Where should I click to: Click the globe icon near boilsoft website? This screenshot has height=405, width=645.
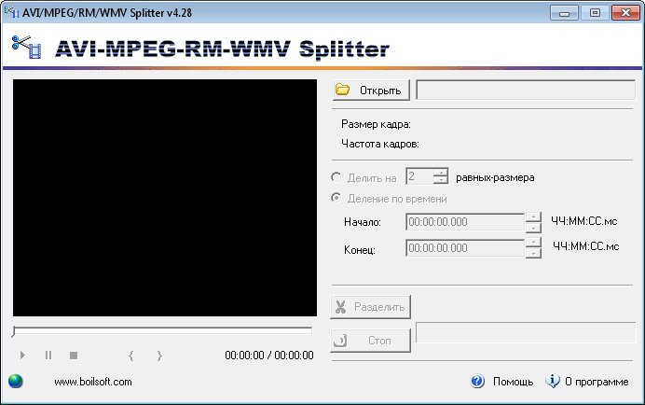16,381
